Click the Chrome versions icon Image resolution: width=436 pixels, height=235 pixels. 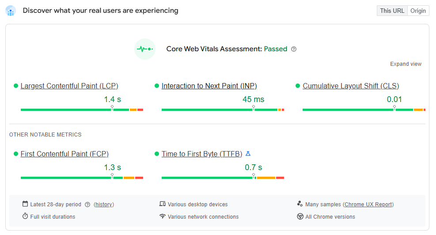(300, 216)
